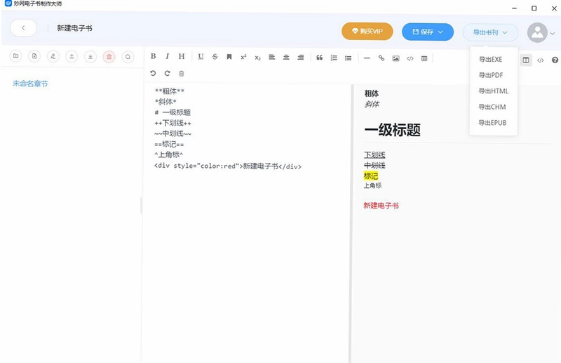Clear editor content with trash icon
The image size is (561, 363).
[x=182, y=74]
